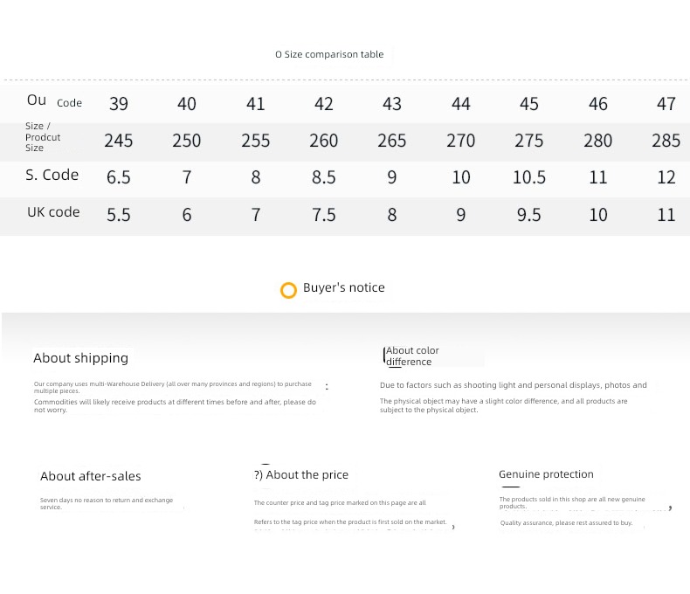Click UK code 9.5 cell
This screenshot has height=594, width=690.
[x=529, y=215]
